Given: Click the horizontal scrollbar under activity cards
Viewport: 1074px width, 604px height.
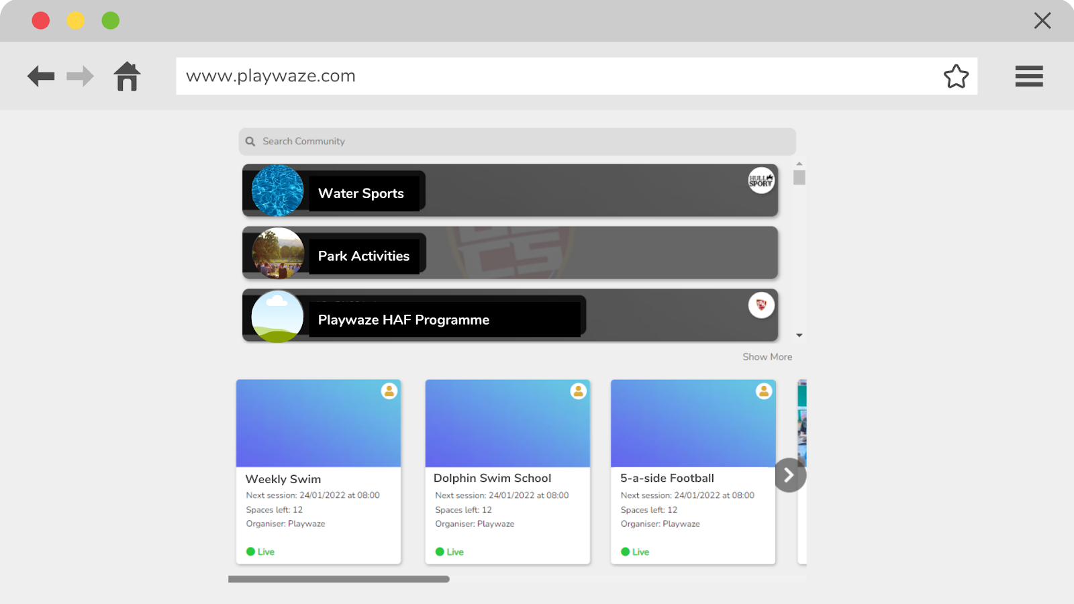Looking at the screenshot, I should click(339, 579).
